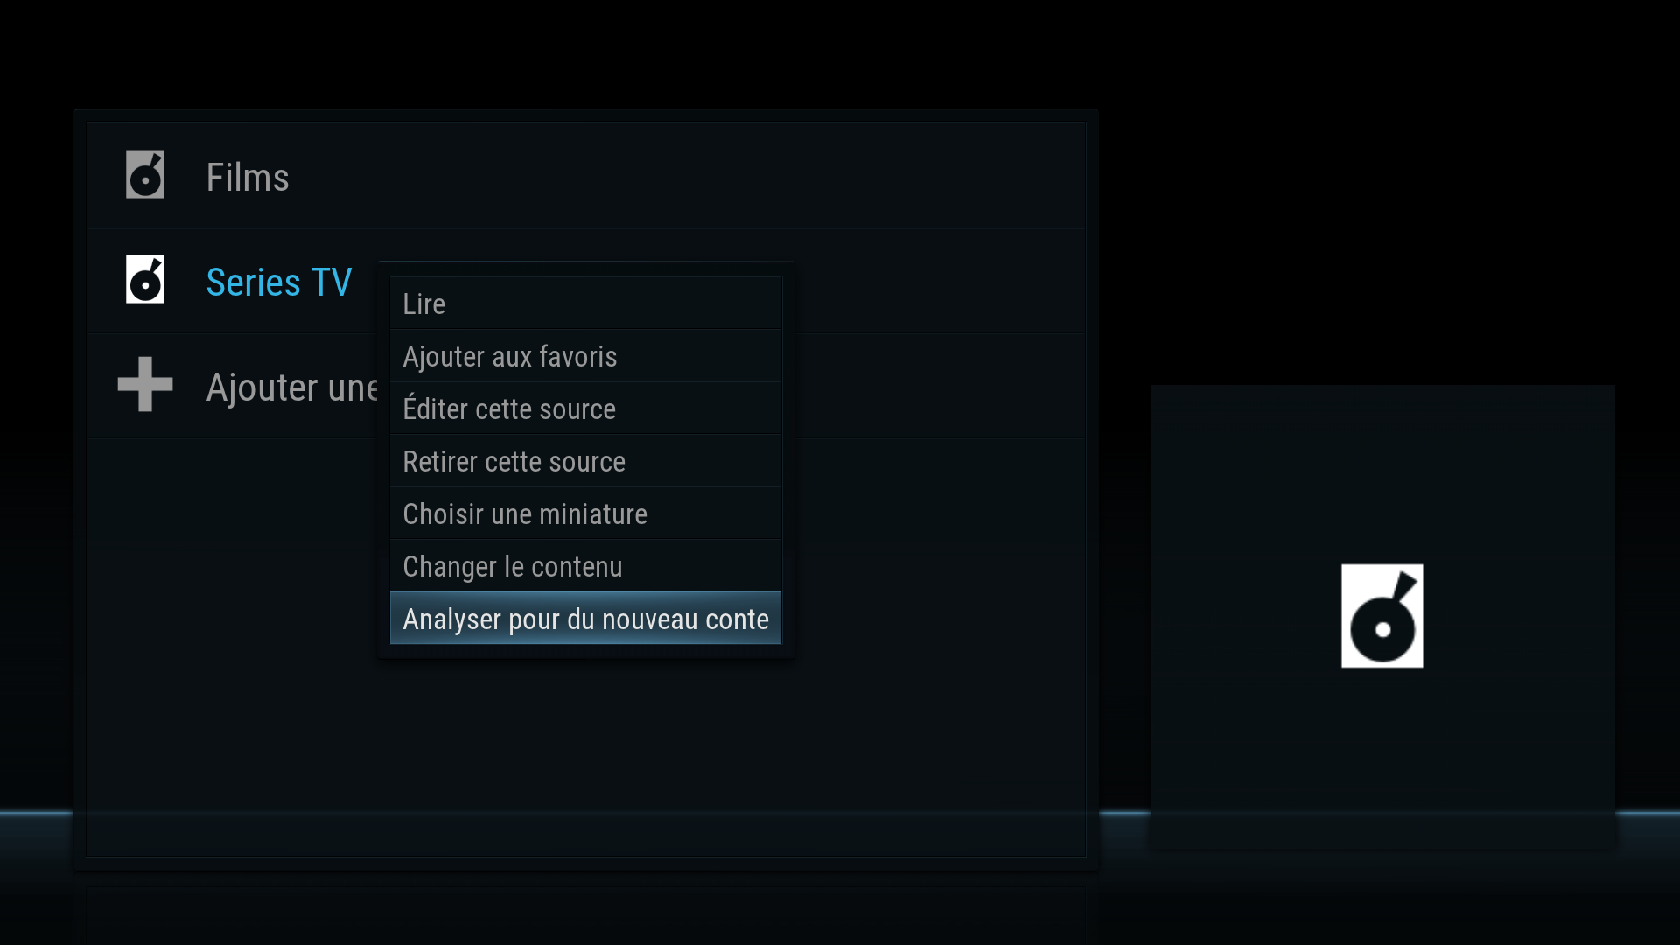Click the black backdrop above the source list

coord(586,52)
